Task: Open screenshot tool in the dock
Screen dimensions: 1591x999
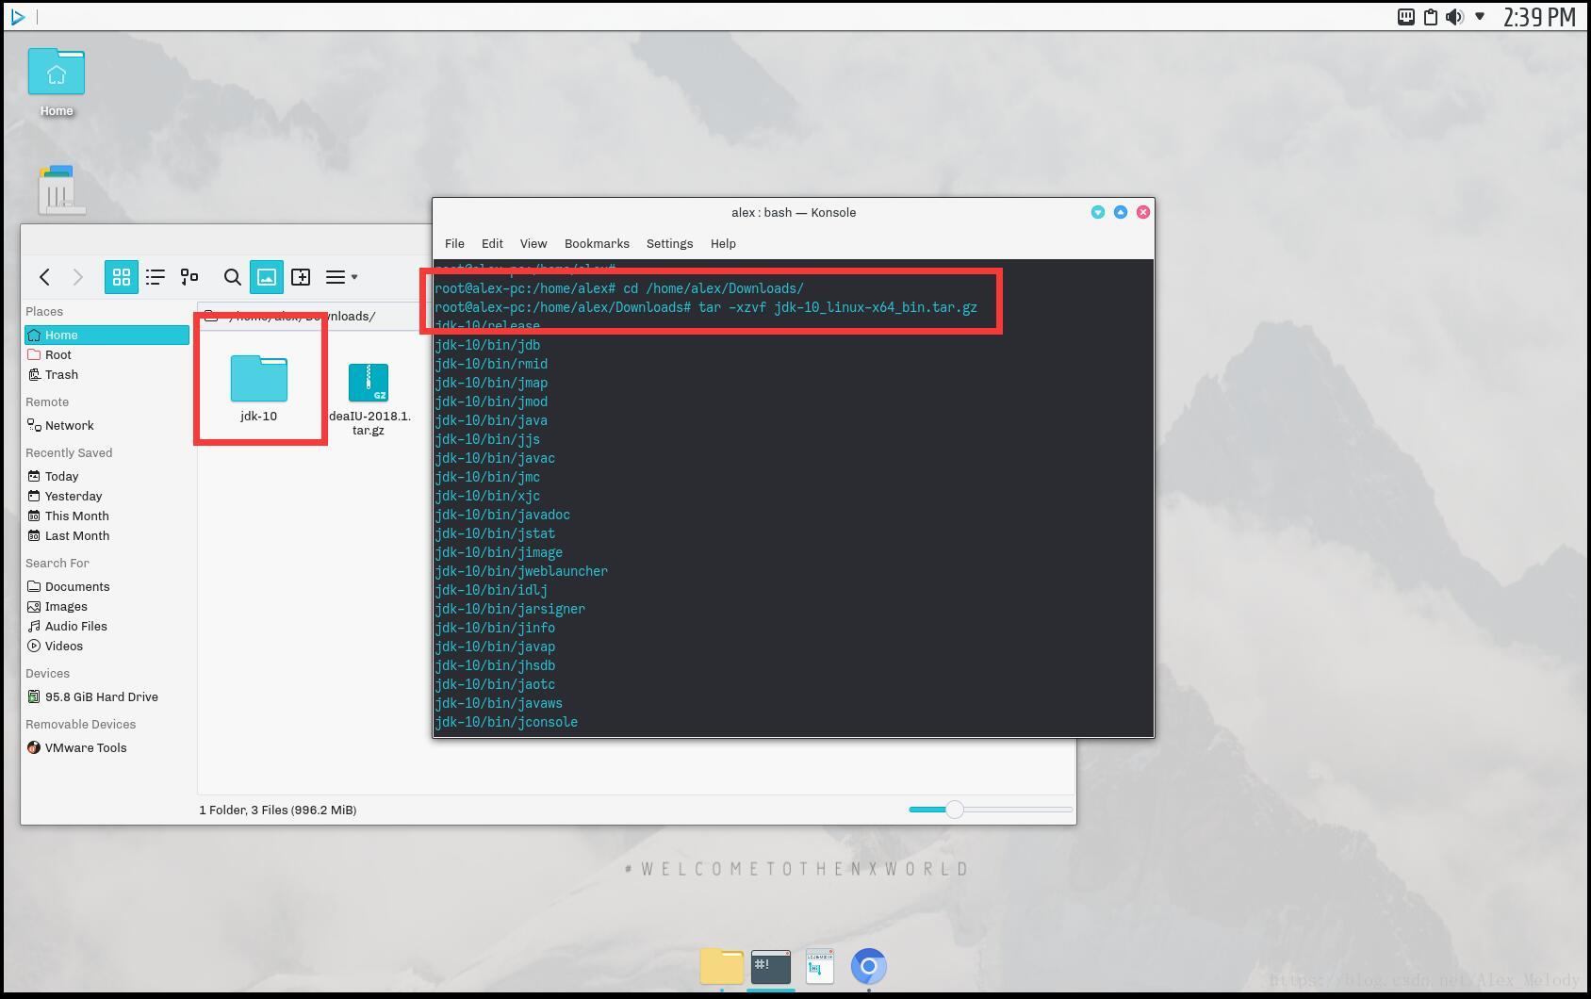Action: click(x=820, y=966)
